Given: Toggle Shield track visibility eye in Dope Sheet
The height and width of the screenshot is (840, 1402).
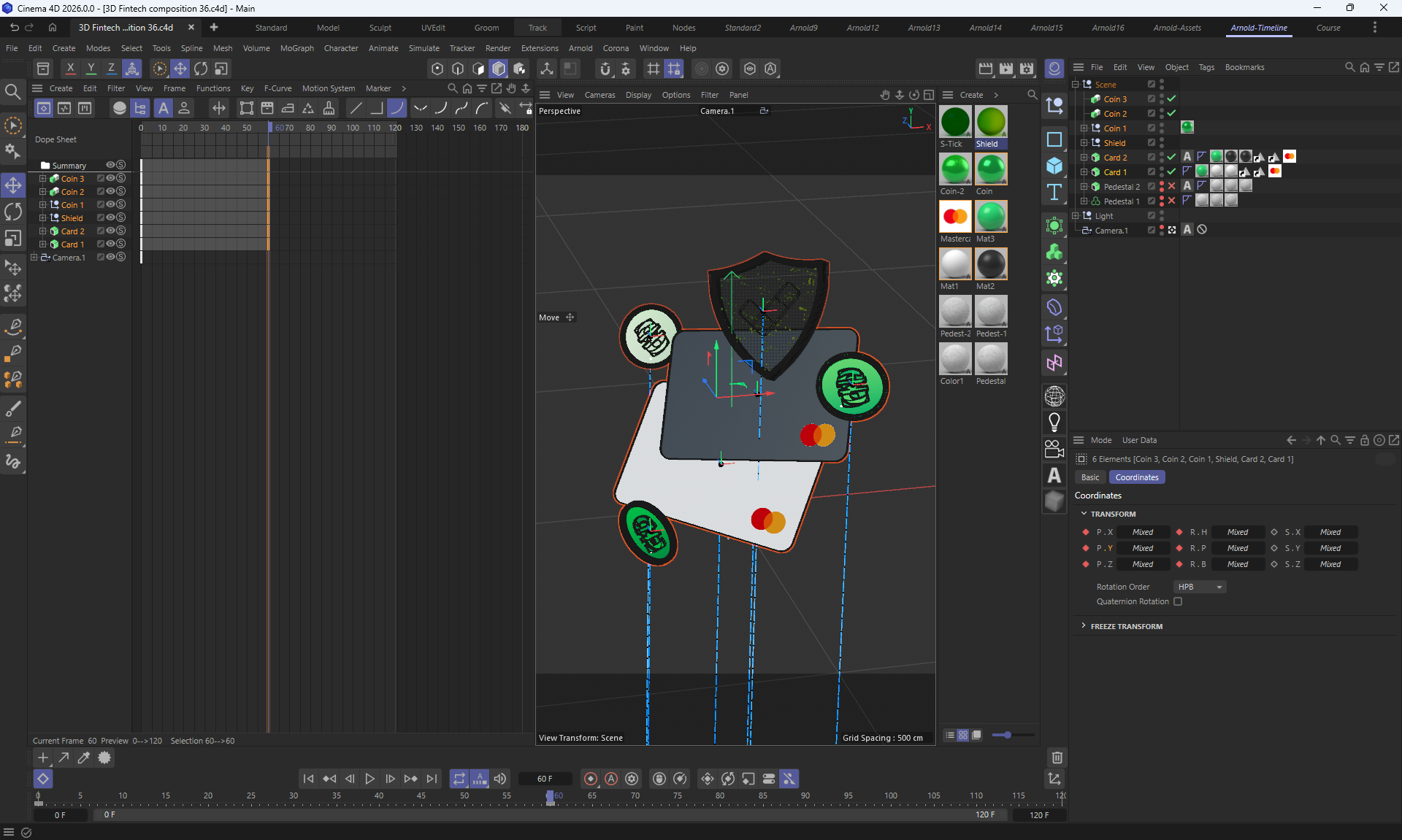Looking at the screenshot, I should [x=110, y=217].
